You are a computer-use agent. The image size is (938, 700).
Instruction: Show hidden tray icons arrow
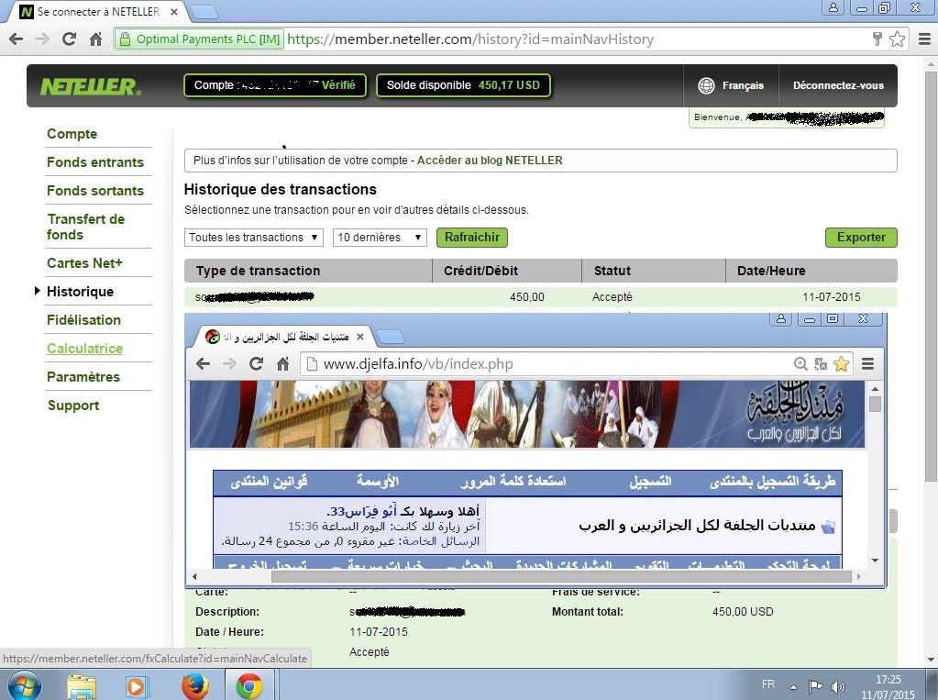(x=793, y=687)
